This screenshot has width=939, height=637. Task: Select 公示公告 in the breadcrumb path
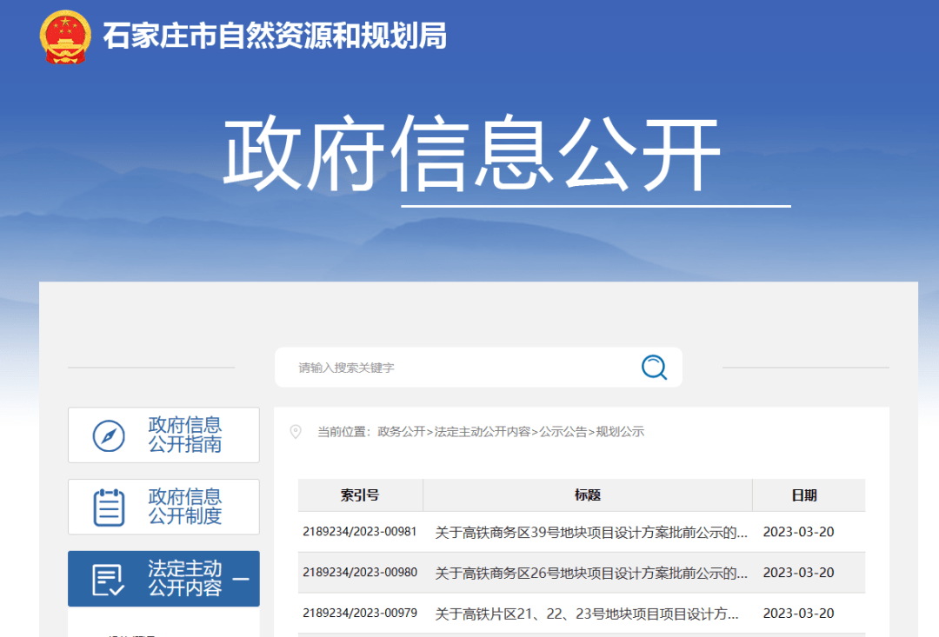(563, 432)
